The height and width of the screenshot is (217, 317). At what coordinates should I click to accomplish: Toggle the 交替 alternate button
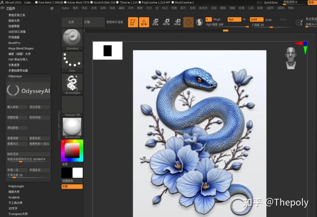click(x=72, y=186)
